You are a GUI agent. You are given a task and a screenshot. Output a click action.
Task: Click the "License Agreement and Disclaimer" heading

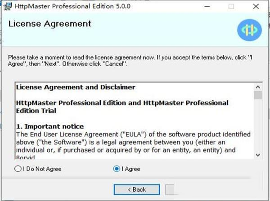(x=76, y=87)
